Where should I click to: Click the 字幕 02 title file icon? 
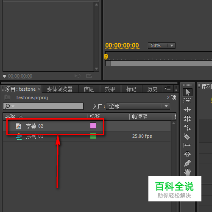coord(19,126)
